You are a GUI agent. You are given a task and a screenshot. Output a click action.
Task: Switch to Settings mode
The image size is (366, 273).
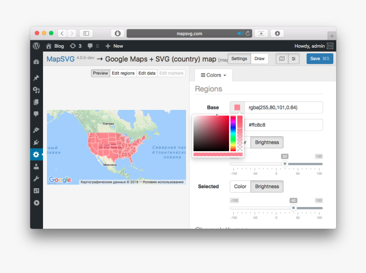(x=239, y=59)
